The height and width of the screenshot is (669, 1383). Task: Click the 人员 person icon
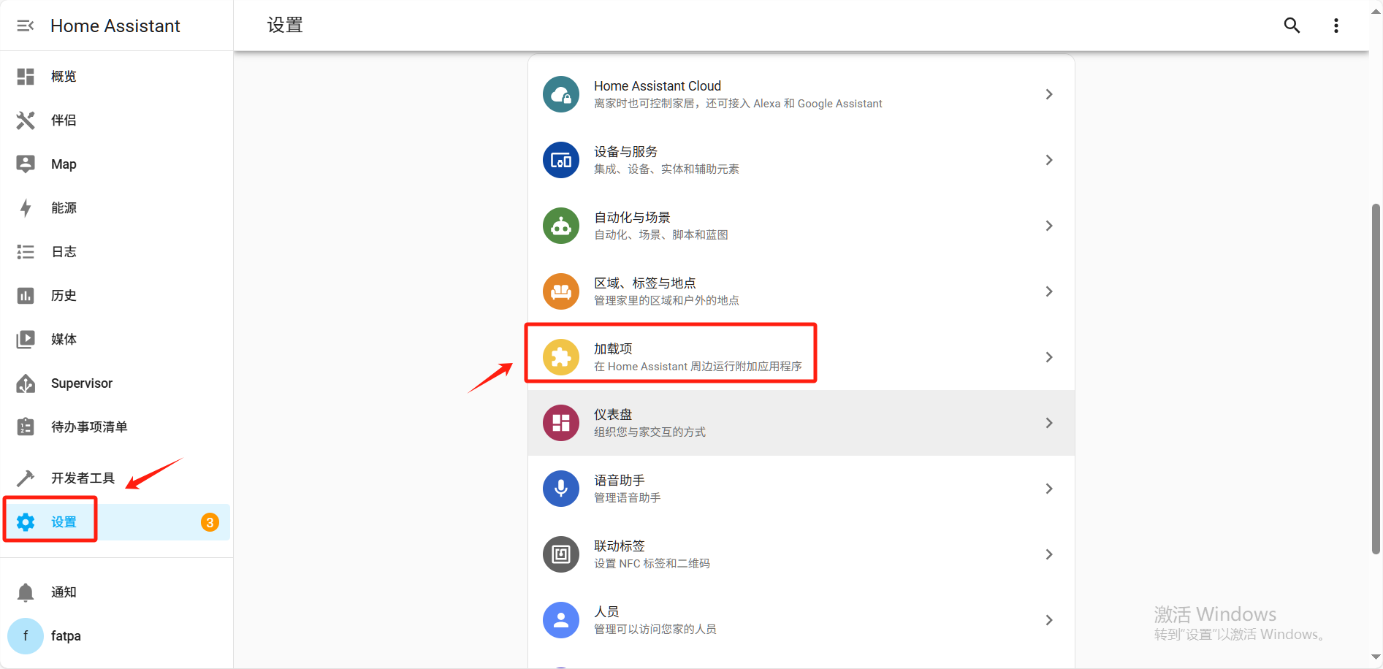pyautogui.click(x=561, y=620)
